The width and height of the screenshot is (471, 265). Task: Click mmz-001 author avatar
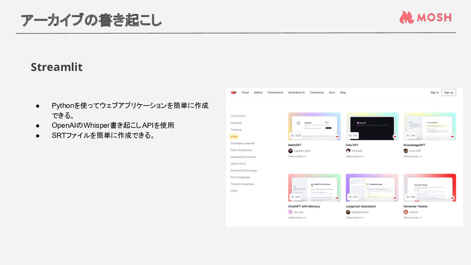pos(406,151)
